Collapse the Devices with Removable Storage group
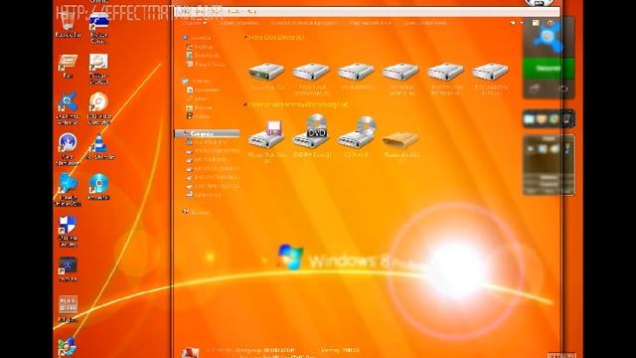Screen dimensions: 636x358 tap(245, 104)
